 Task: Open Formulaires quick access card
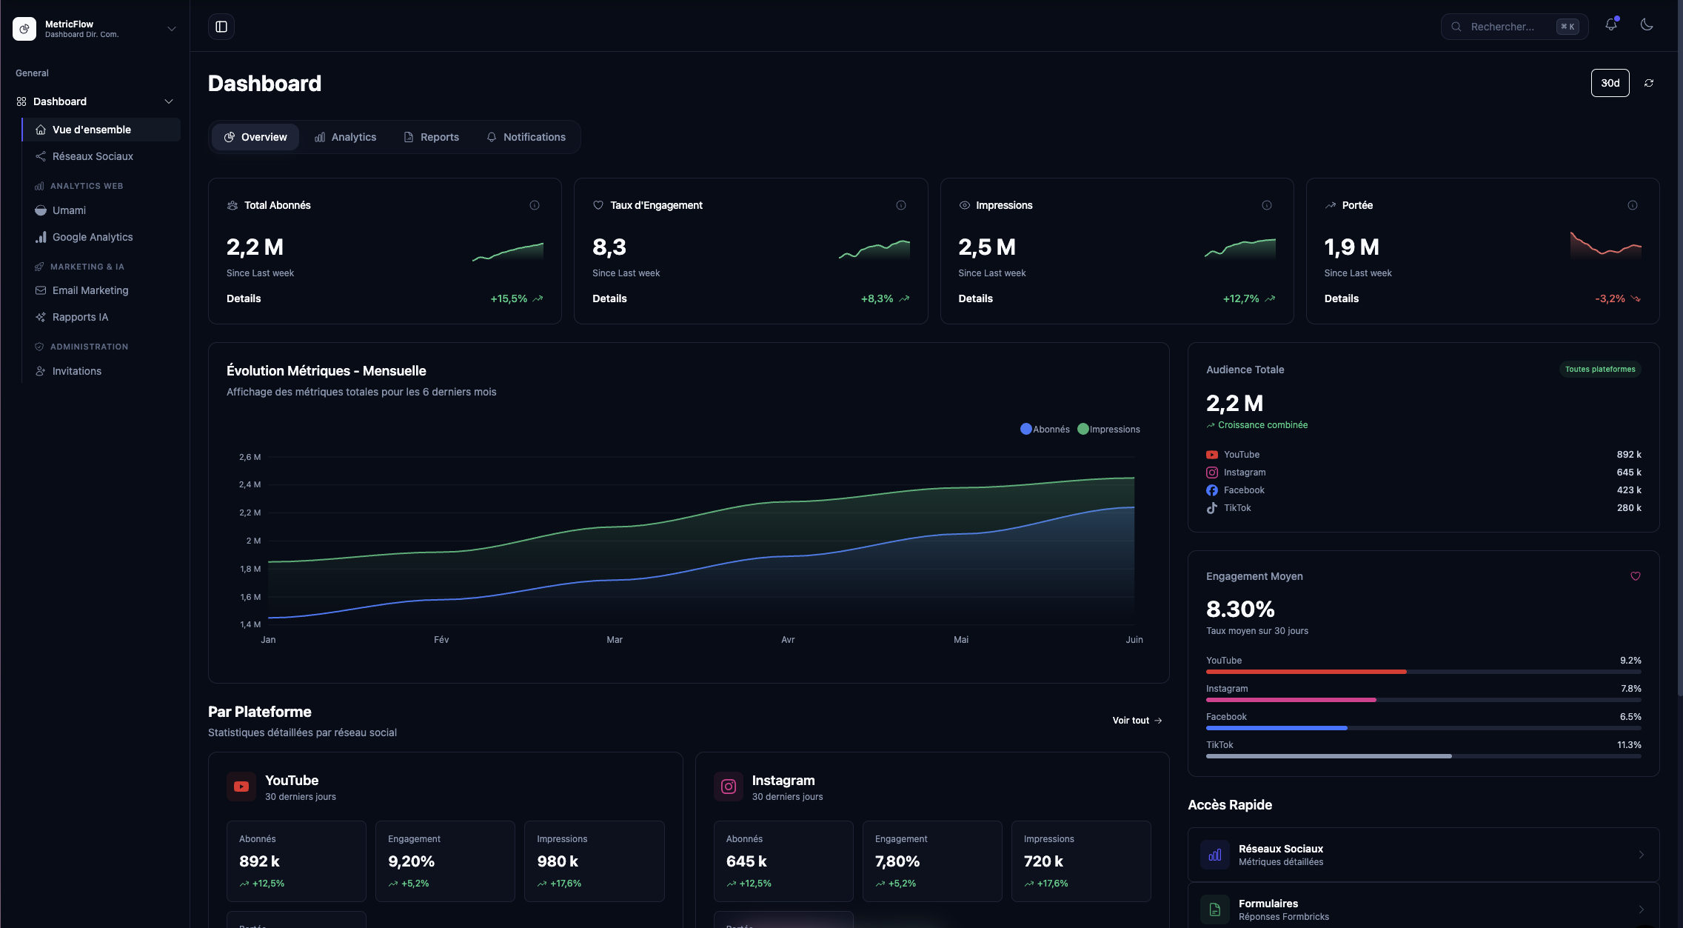1423,905
